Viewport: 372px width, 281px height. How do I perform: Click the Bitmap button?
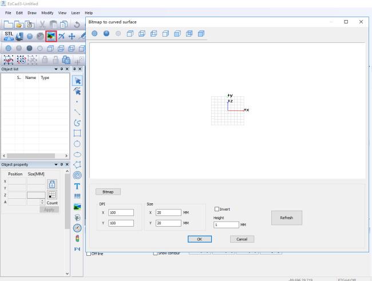coord(108,192)
